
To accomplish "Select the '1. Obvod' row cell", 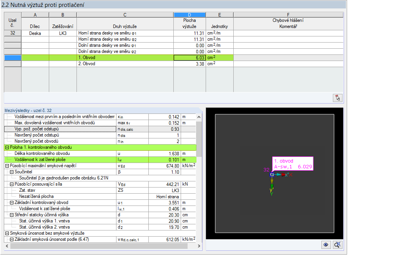I will click(125, 58).
